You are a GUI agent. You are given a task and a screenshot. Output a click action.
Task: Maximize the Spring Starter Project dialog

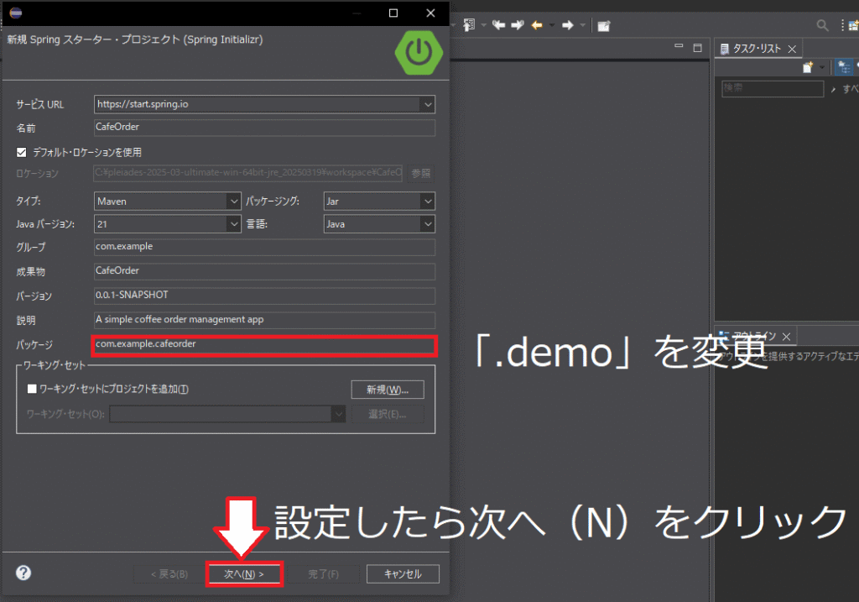[393, 13]
